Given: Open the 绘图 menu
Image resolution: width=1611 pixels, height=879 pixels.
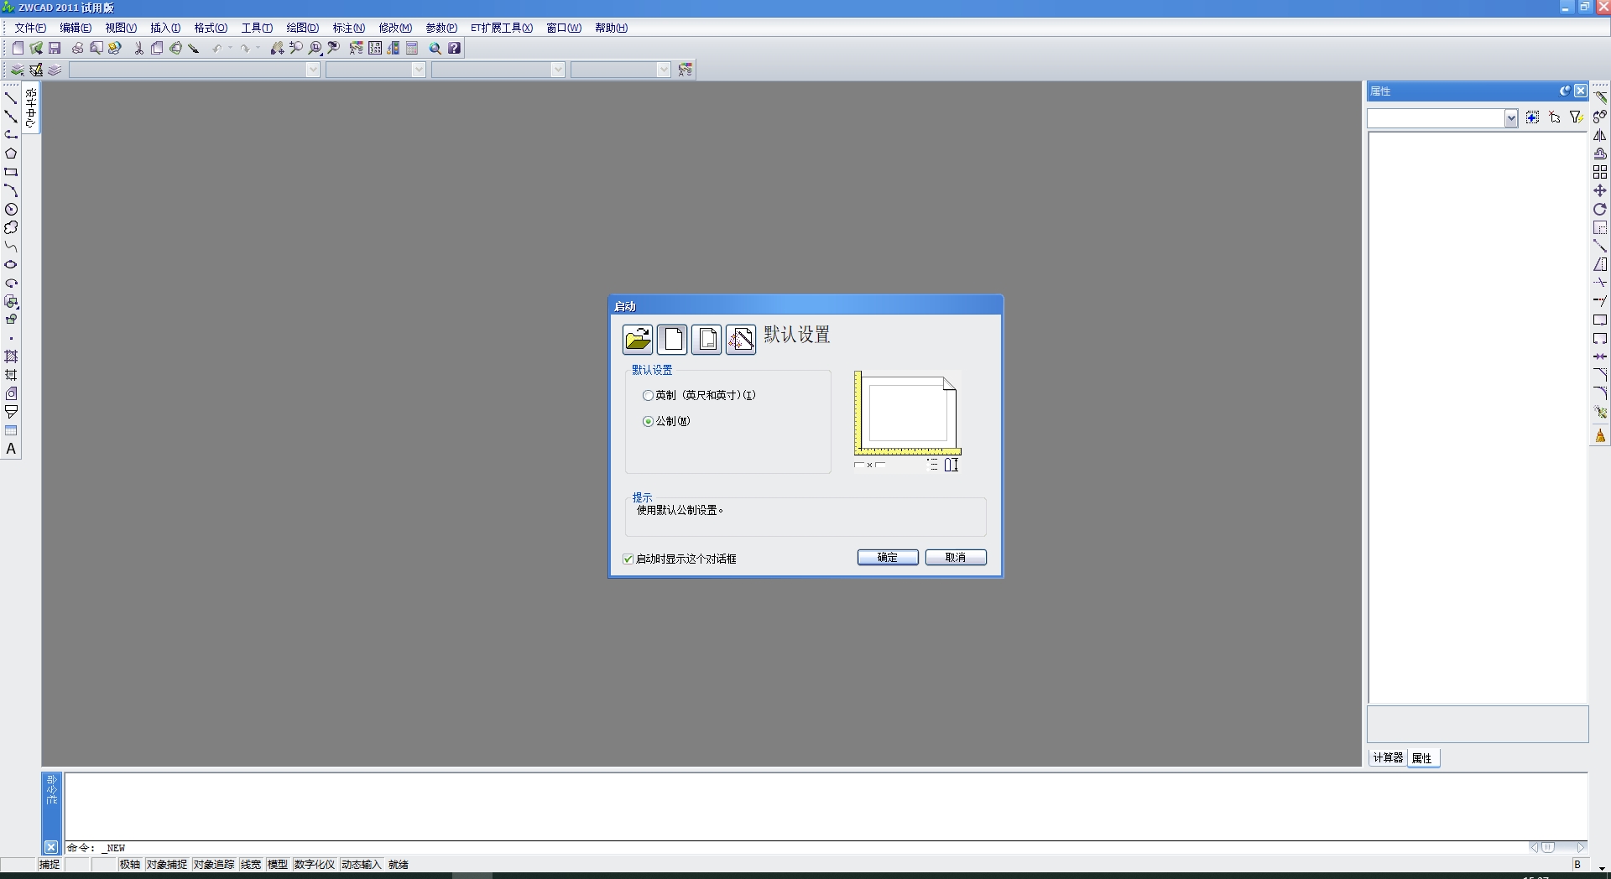Looking at the screenshot, I should tap(302, 28).
